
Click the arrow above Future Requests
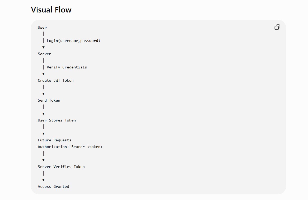pos(43,134)
